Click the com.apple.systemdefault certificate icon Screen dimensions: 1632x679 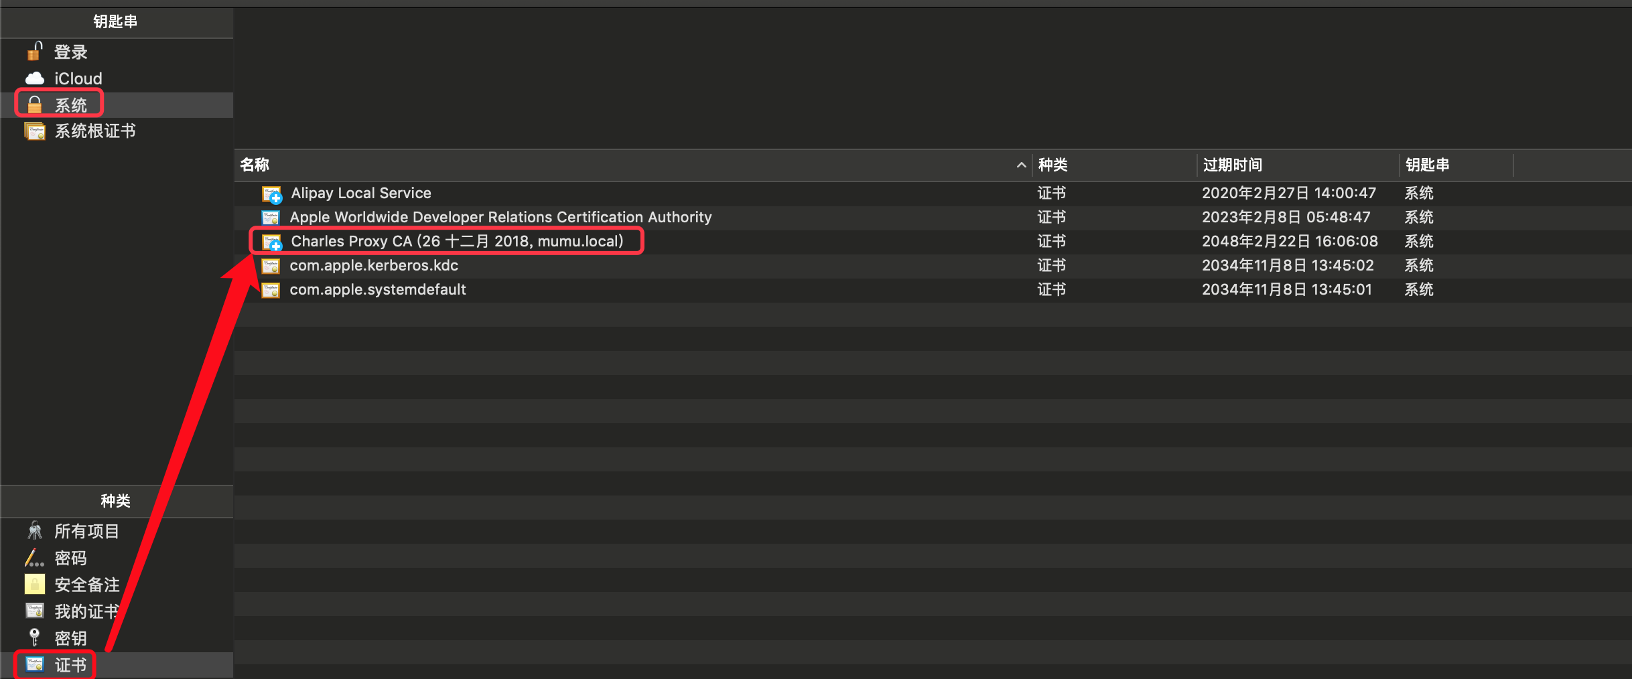(271, 290)
